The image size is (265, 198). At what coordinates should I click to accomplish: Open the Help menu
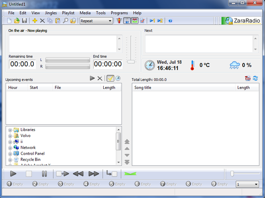[x=137, y=13]
